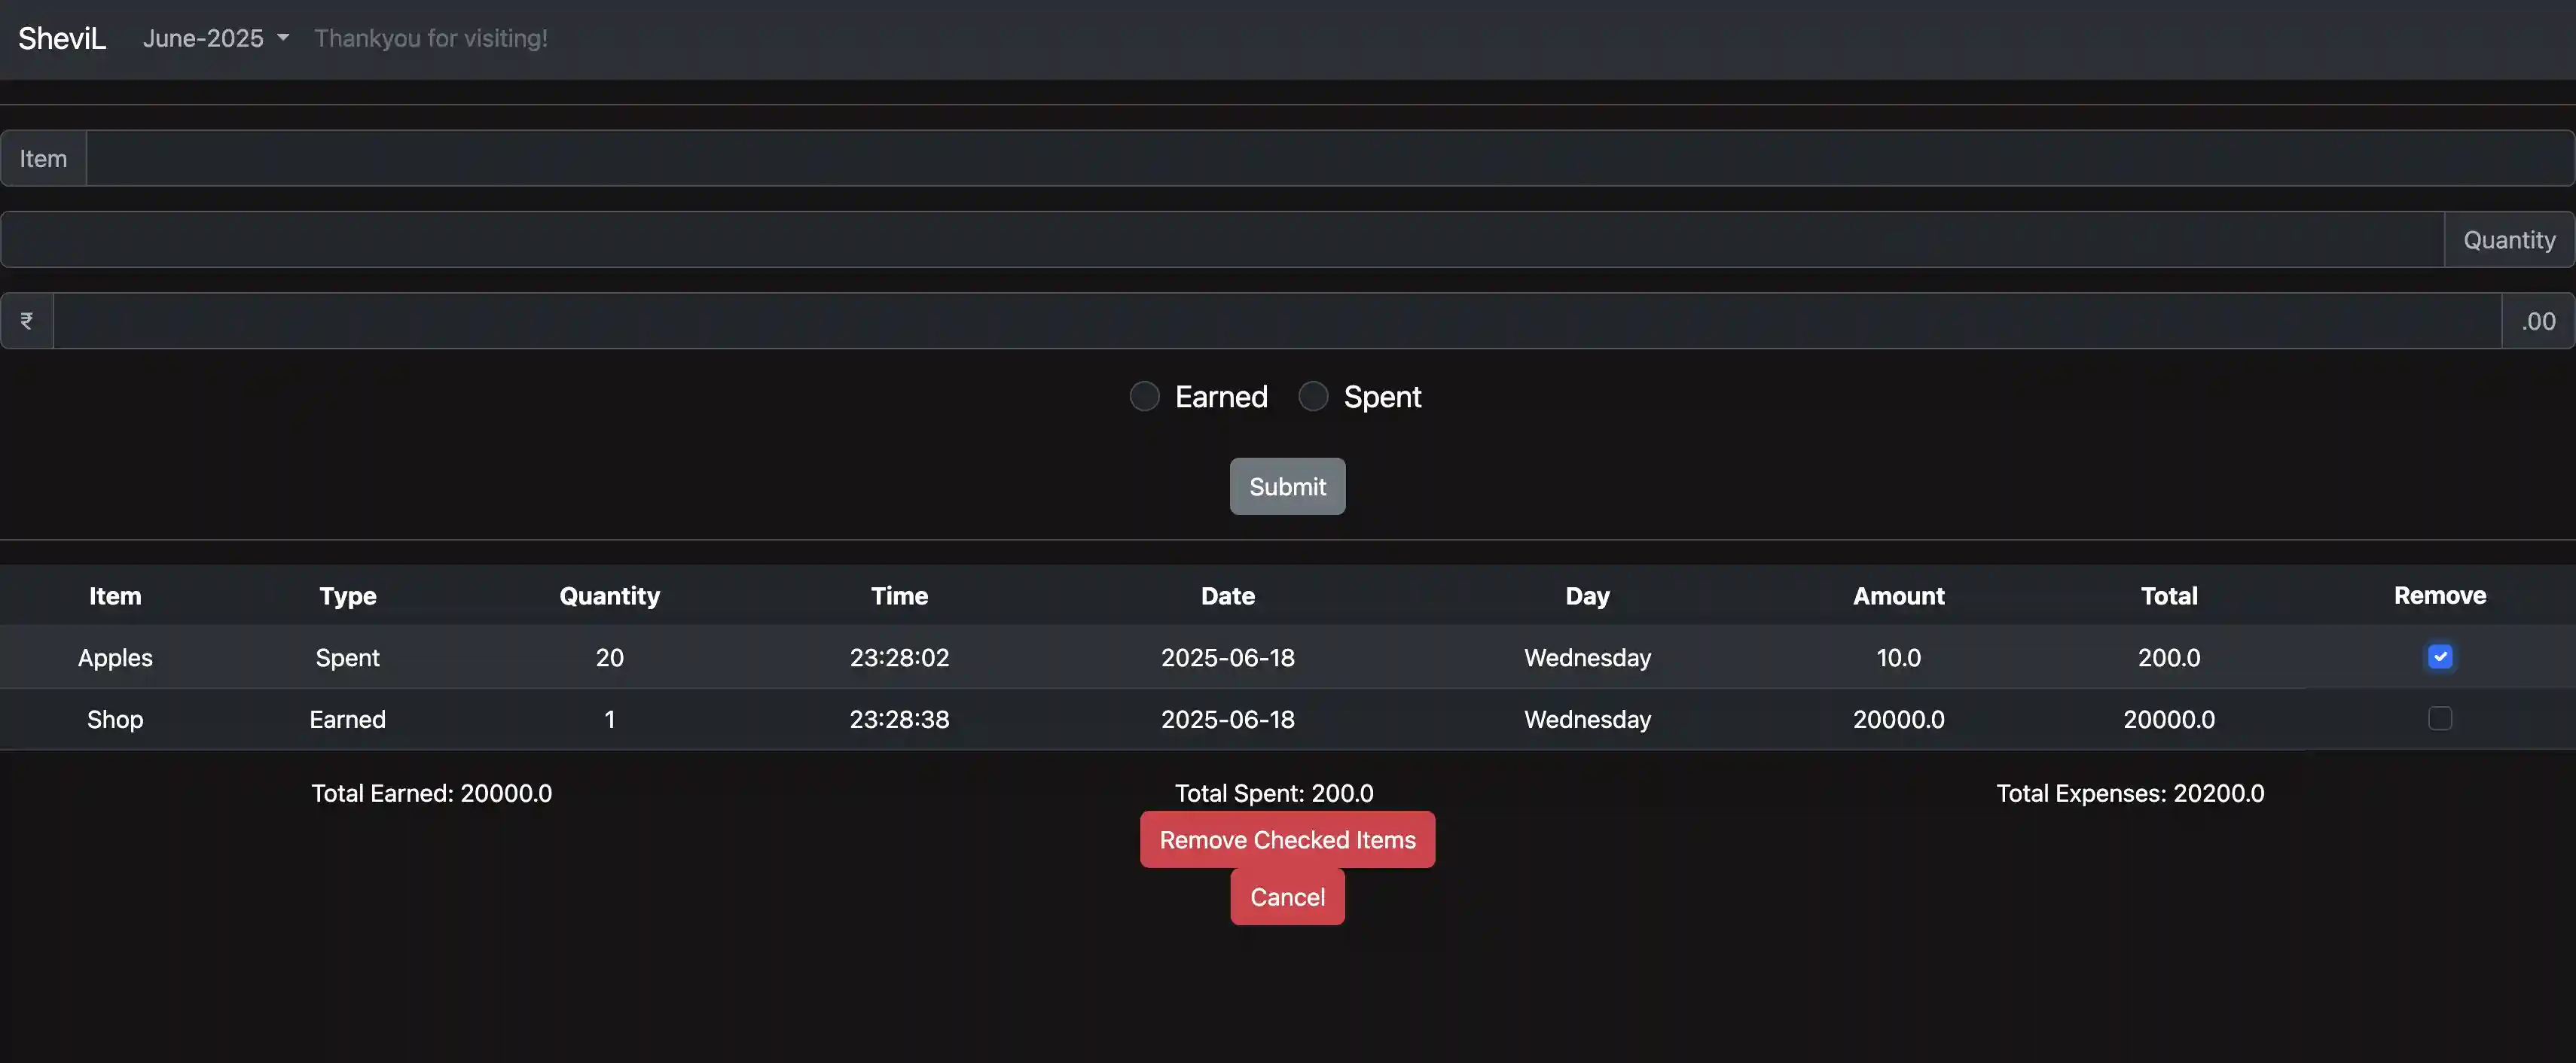Click the Total column header

tap(2169, 595)
